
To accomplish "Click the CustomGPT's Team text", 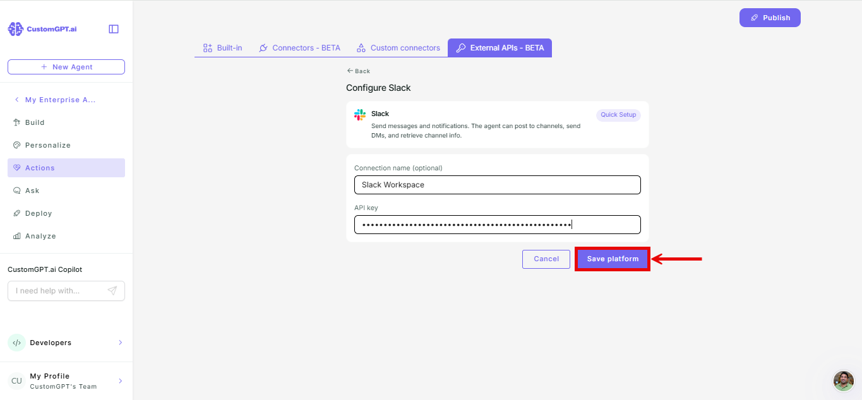I will coord(63,386).
